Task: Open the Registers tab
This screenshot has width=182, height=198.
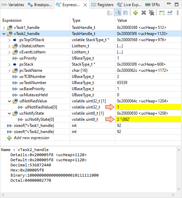Action: (102, 5)
